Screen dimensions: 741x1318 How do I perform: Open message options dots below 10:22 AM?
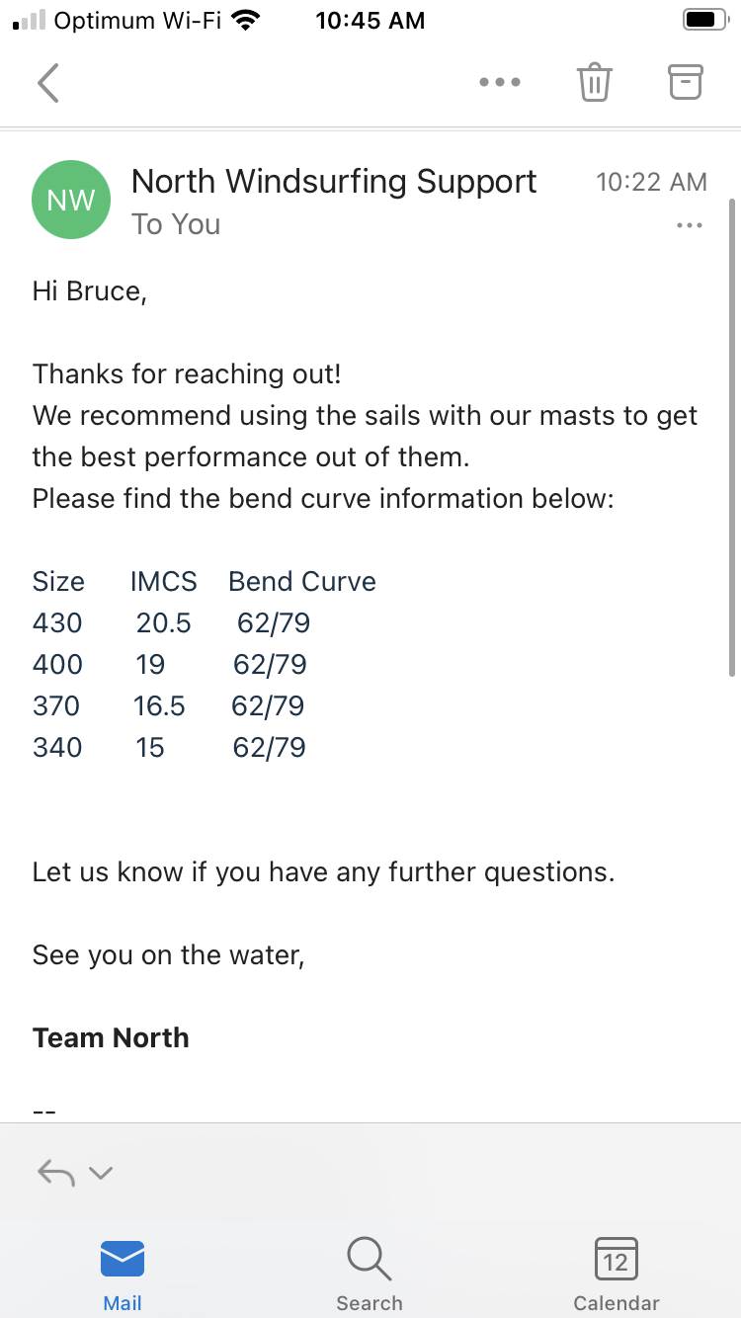tap(689, 225)
